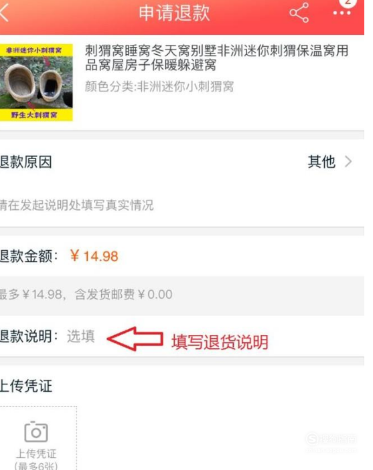Viewport: 373px width, 470px height.
Task: Open the 退款原因 row
Action: [182, 162]
